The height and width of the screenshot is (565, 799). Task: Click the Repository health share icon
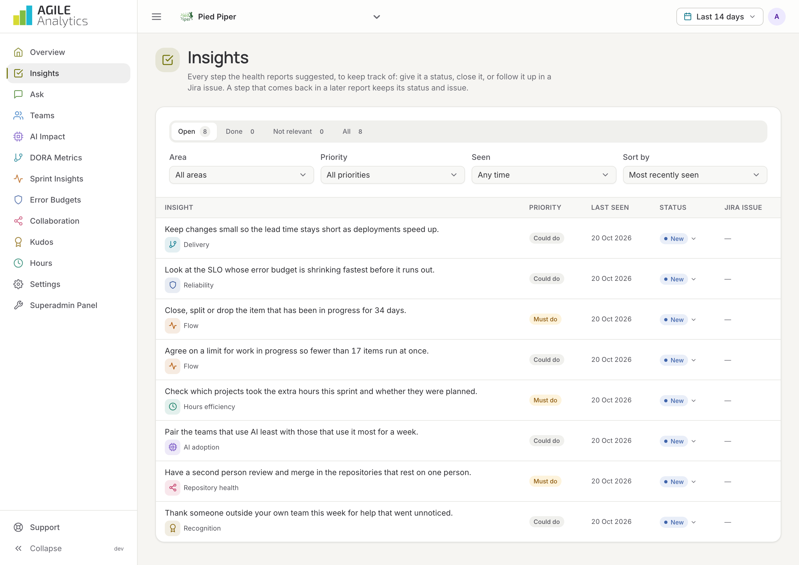[x=173, y=488]
